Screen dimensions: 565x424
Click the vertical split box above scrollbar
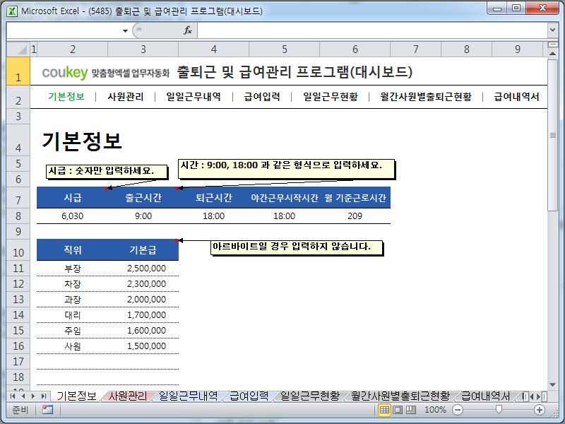click(x=552, y=45)
